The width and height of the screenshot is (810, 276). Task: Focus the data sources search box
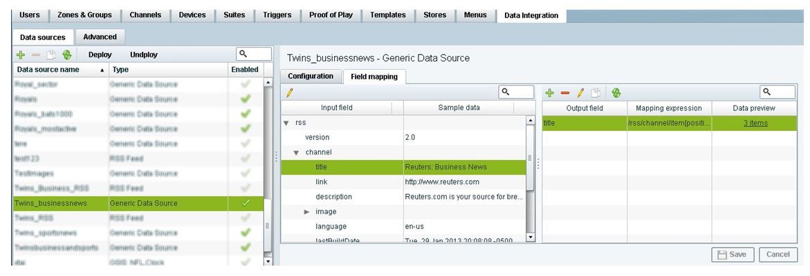pyautogui.click(x=254, y=54)
